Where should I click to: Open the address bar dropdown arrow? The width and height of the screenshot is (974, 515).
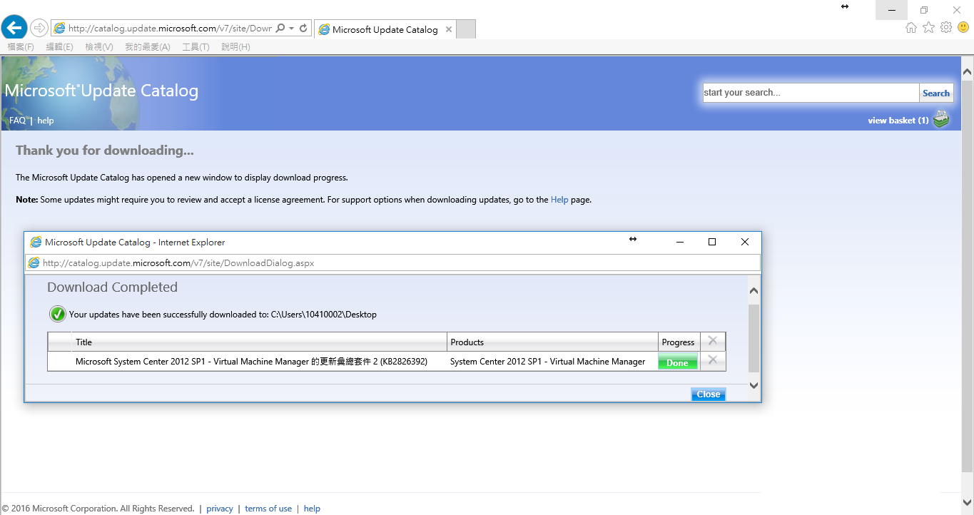pyautogui.click(x=291, y=29)
